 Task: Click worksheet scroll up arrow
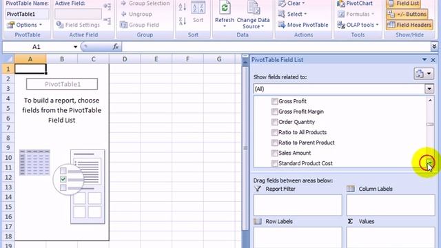point(245,63)
